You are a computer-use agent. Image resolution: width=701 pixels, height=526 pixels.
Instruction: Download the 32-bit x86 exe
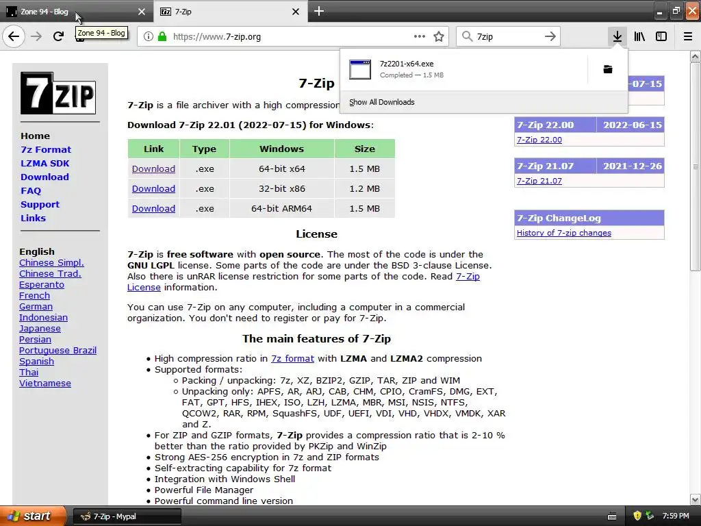153,189
